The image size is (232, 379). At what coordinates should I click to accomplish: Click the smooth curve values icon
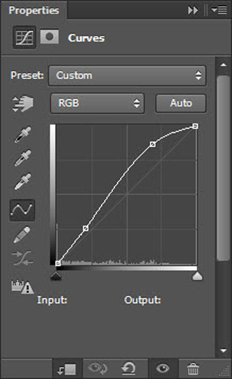[x=22, y=258]
